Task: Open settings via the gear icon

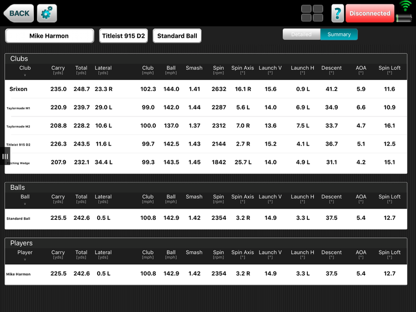Action: 47,13
